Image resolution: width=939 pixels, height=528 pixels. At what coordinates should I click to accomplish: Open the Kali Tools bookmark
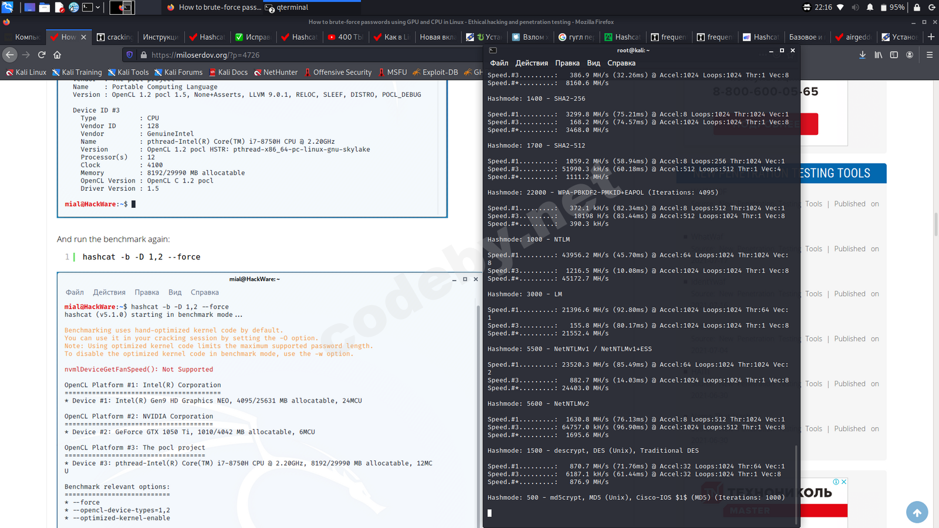point(128,72)
